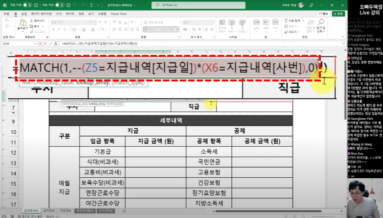Click the 서식 복사 format painter icon
Screen dimensions: 383x218
coord(32,32)
